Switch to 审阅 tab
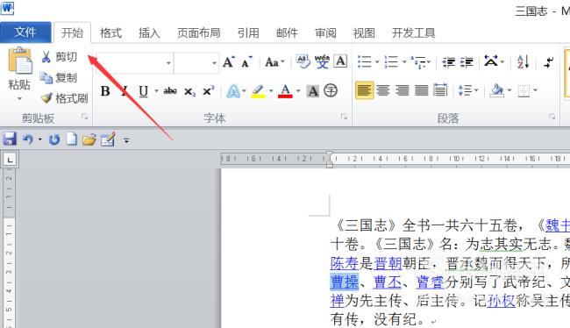This screenshot has width=570, height=328. point(325,33)
